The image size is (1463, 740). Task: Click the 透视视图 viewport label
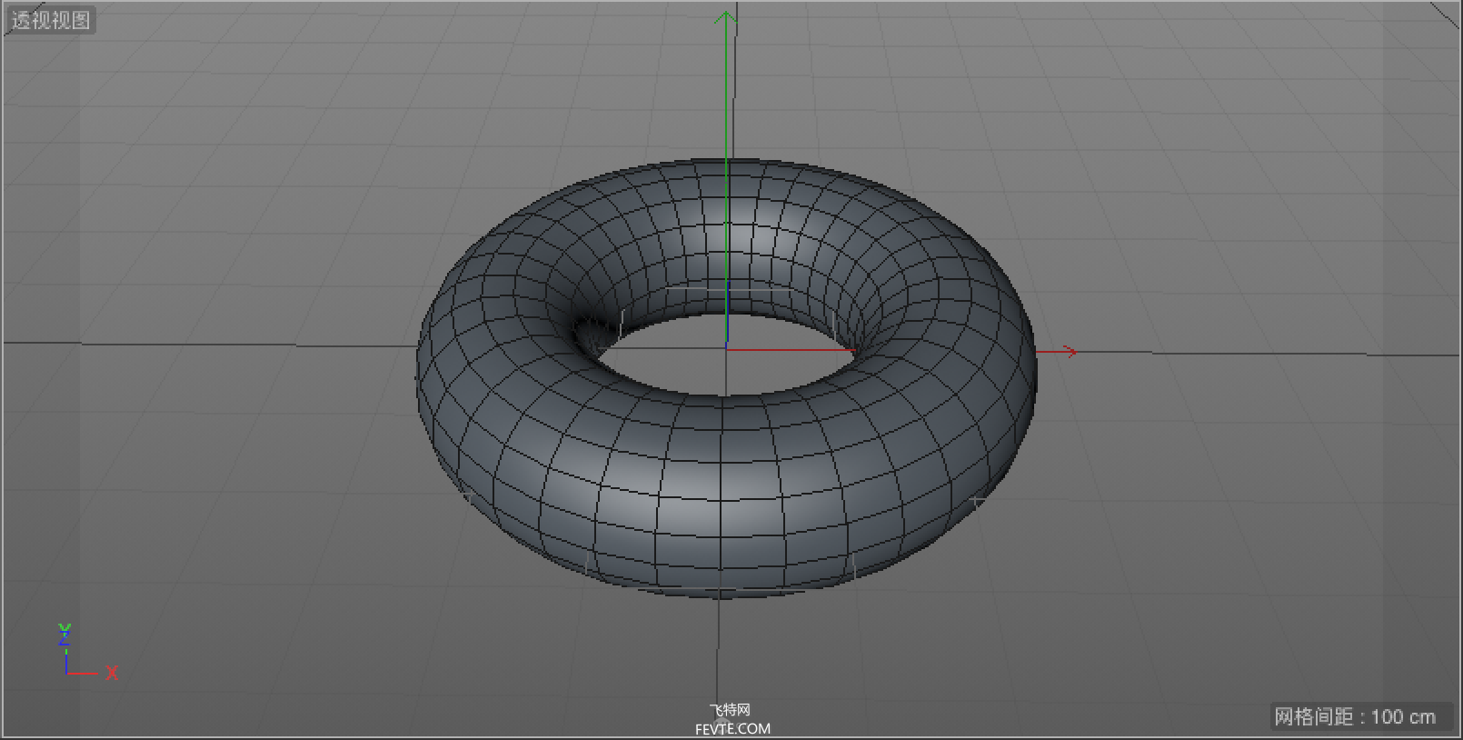51,20
